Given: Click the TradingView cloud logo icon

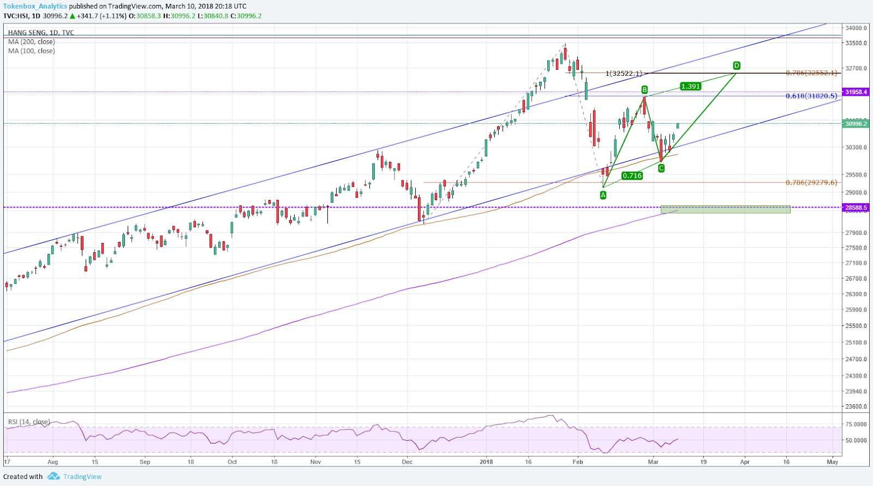Looking at the screenshot, I should coord(53,476).
